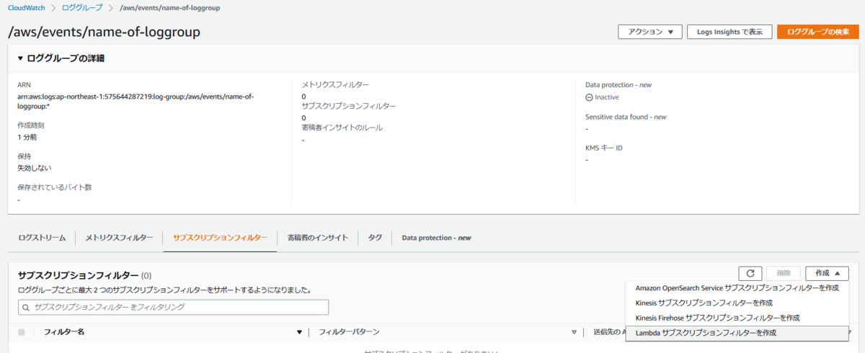Click the Logs Insights で表示 button

[729, 32]
